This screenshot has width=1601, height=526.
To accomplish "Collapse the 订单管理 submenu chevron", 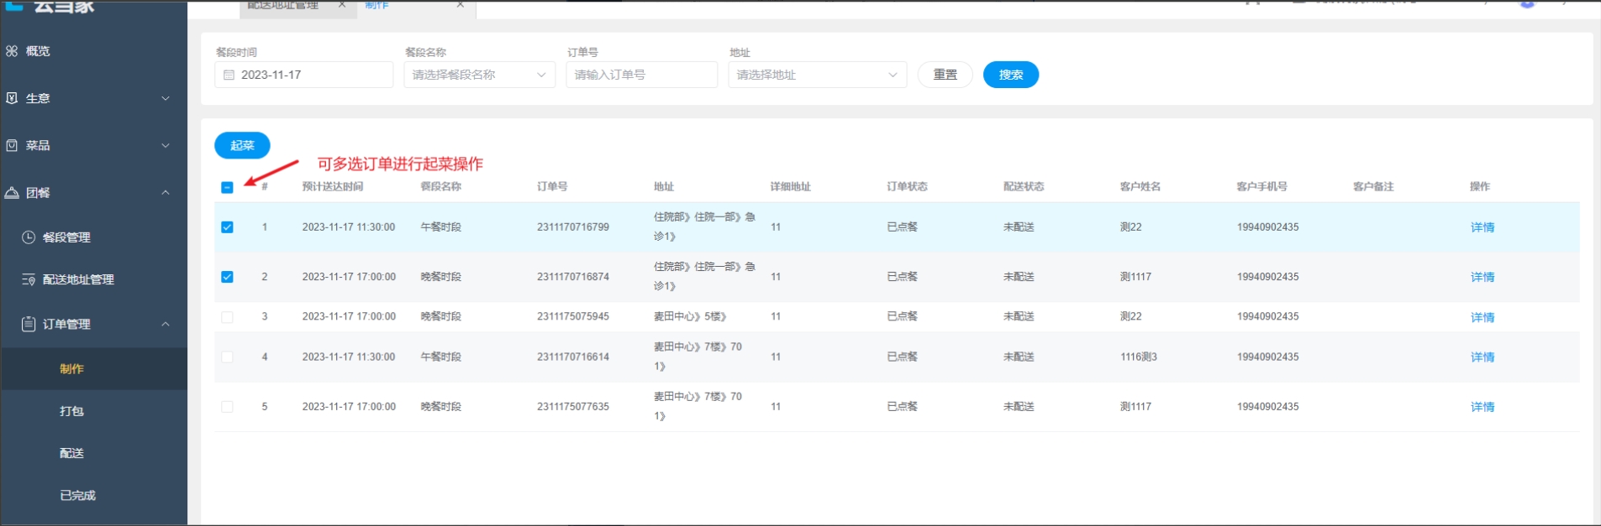I will 166,324.
